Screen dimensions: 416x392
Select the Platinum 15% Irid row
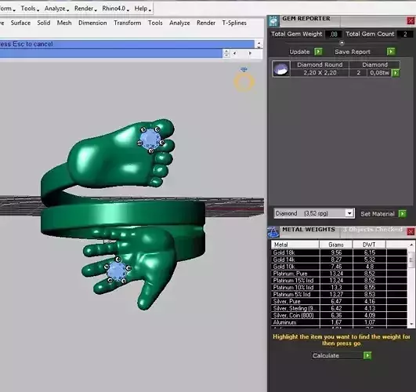339,281
